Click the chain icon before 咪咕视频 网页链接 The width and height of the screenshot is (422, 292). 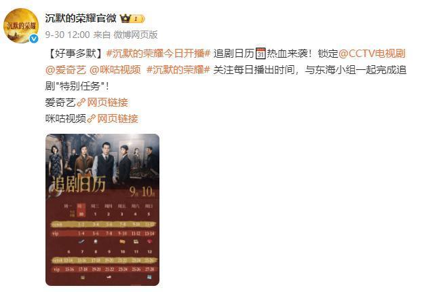click(x=91, y=119)
